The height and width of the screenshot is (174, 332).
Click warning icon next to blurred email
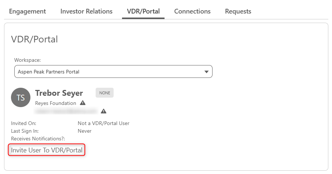pos(104,111)
